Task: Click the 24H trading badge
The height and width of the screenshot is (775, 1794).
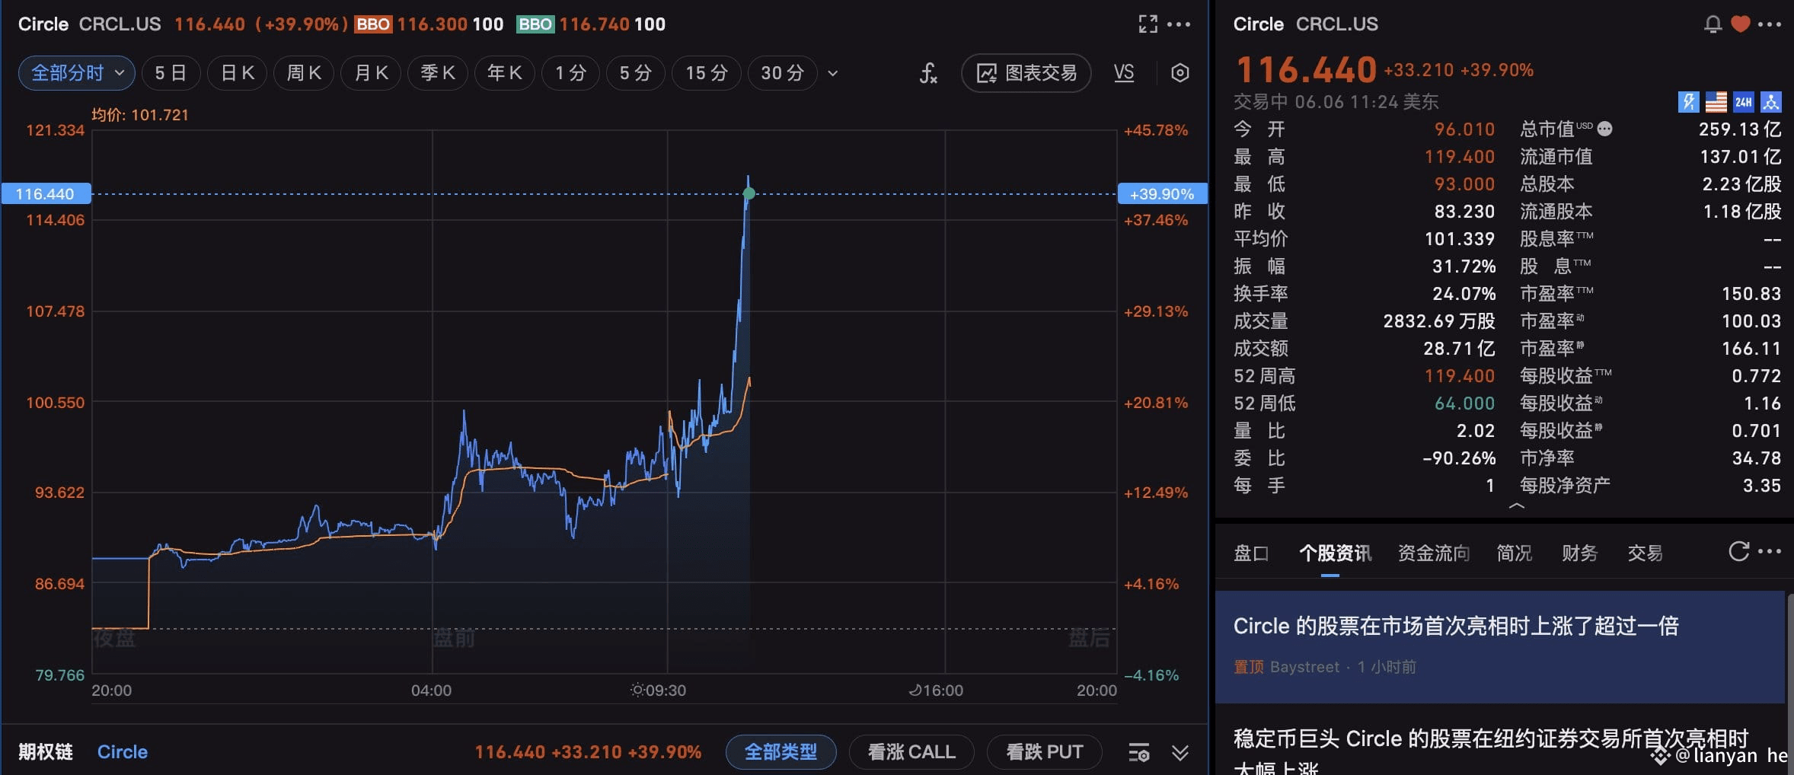Action: [1743, 101]
